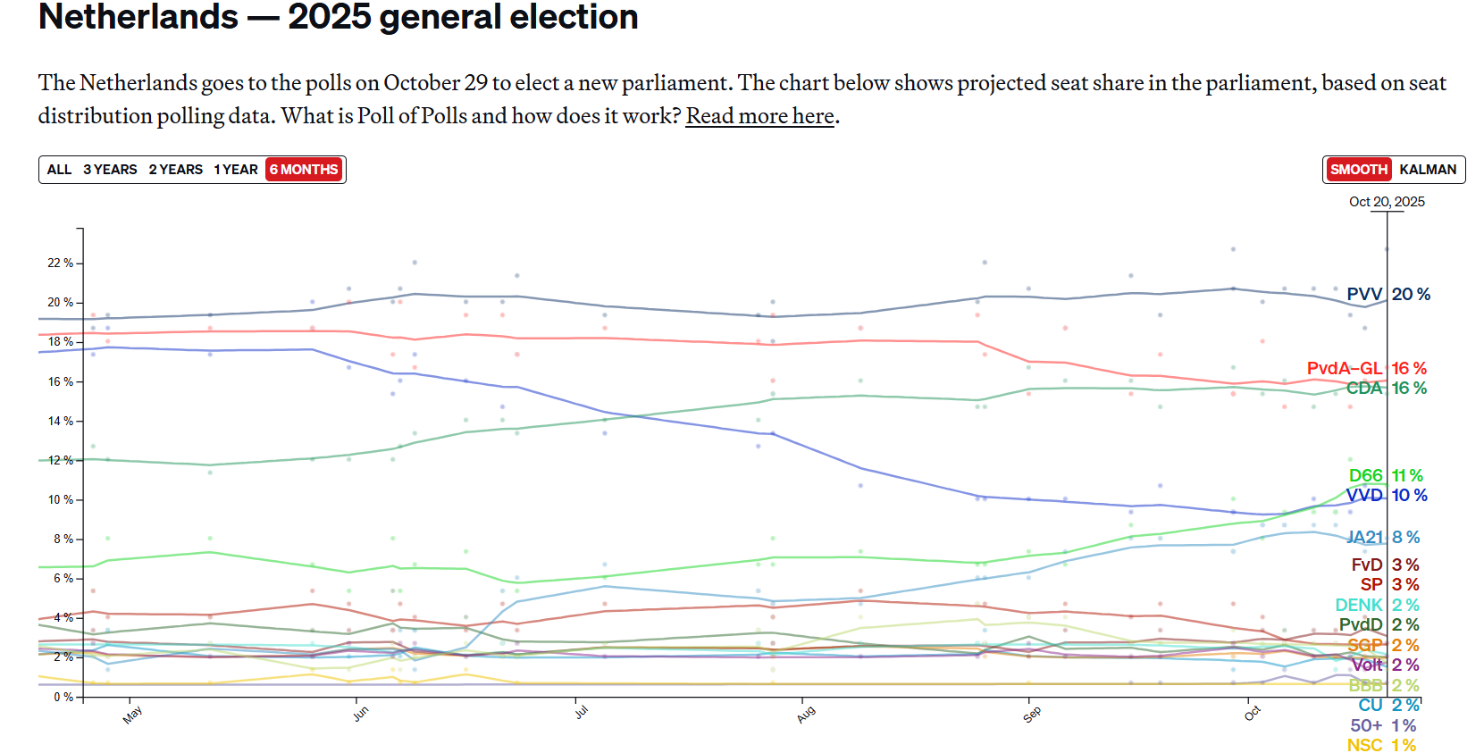Click the JA21 party label

(x=1364, y=538)
